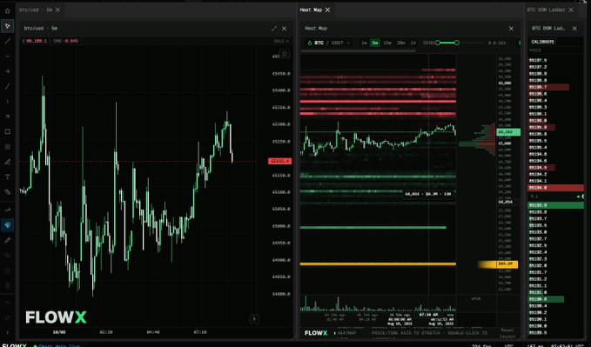Click the yellow liquidity level label on heat map

click(x=507, y=264)
